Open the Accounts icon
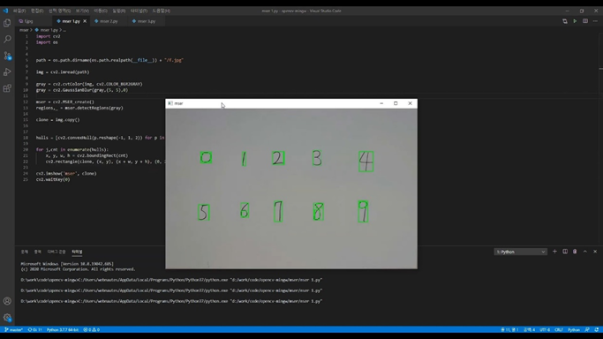Image resolution: width=603 pixels, height=339 pixels. [x=7, y=301]
